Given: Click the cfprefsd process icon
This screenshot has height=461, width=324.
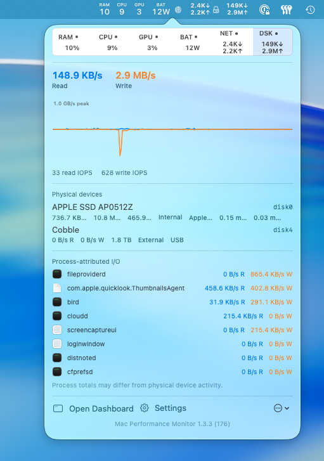Looking at the screenshot, I should point(57,372).
